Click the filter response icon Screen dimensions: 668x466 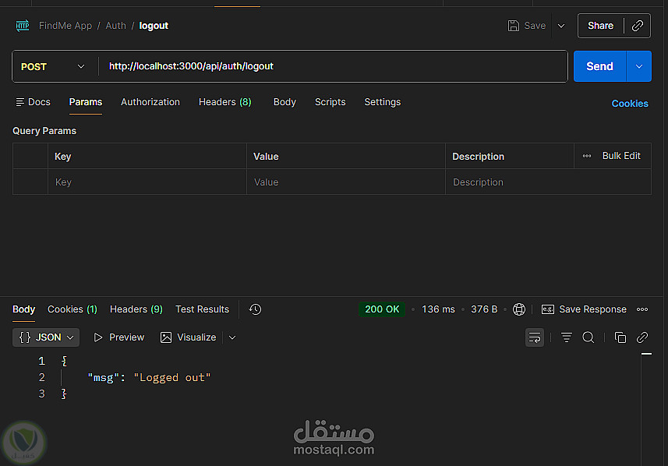pos(566,337)
